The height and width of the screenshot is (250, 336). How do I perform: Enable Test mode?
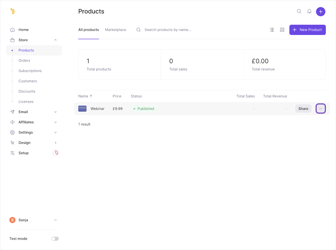click(x=55, y=239)
